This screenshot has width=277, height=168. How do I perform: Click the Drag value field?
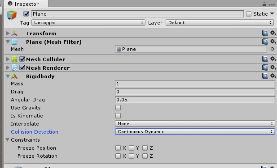pyautogui.click(x=195, y=92)
